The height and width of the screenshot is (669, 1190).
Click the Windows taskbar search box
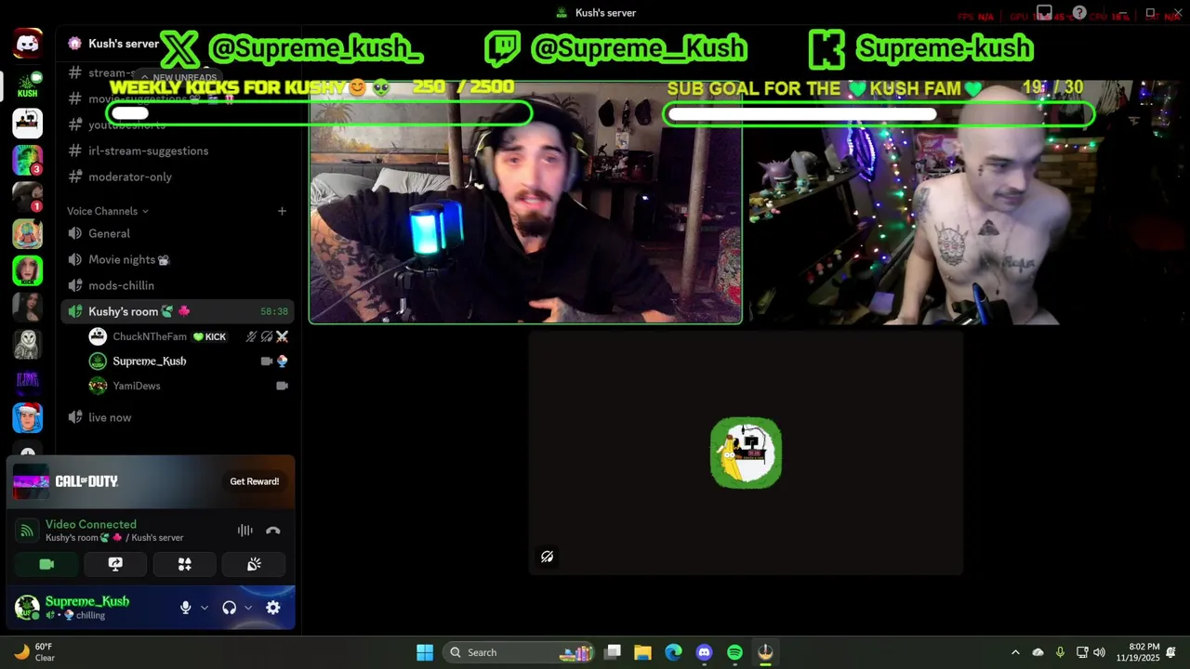tap(517, 652)
